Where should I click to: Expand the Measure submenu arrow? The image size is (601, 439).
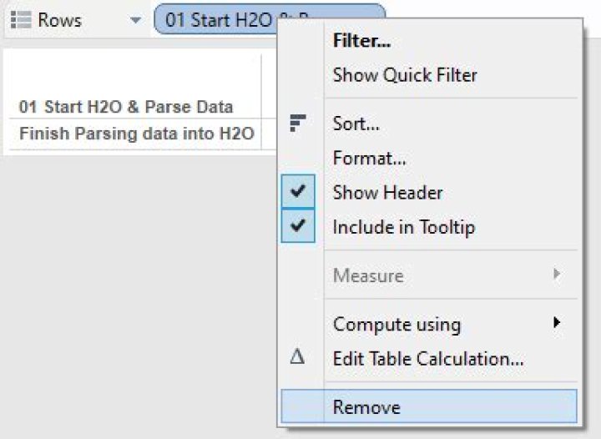tap(556, 275)
